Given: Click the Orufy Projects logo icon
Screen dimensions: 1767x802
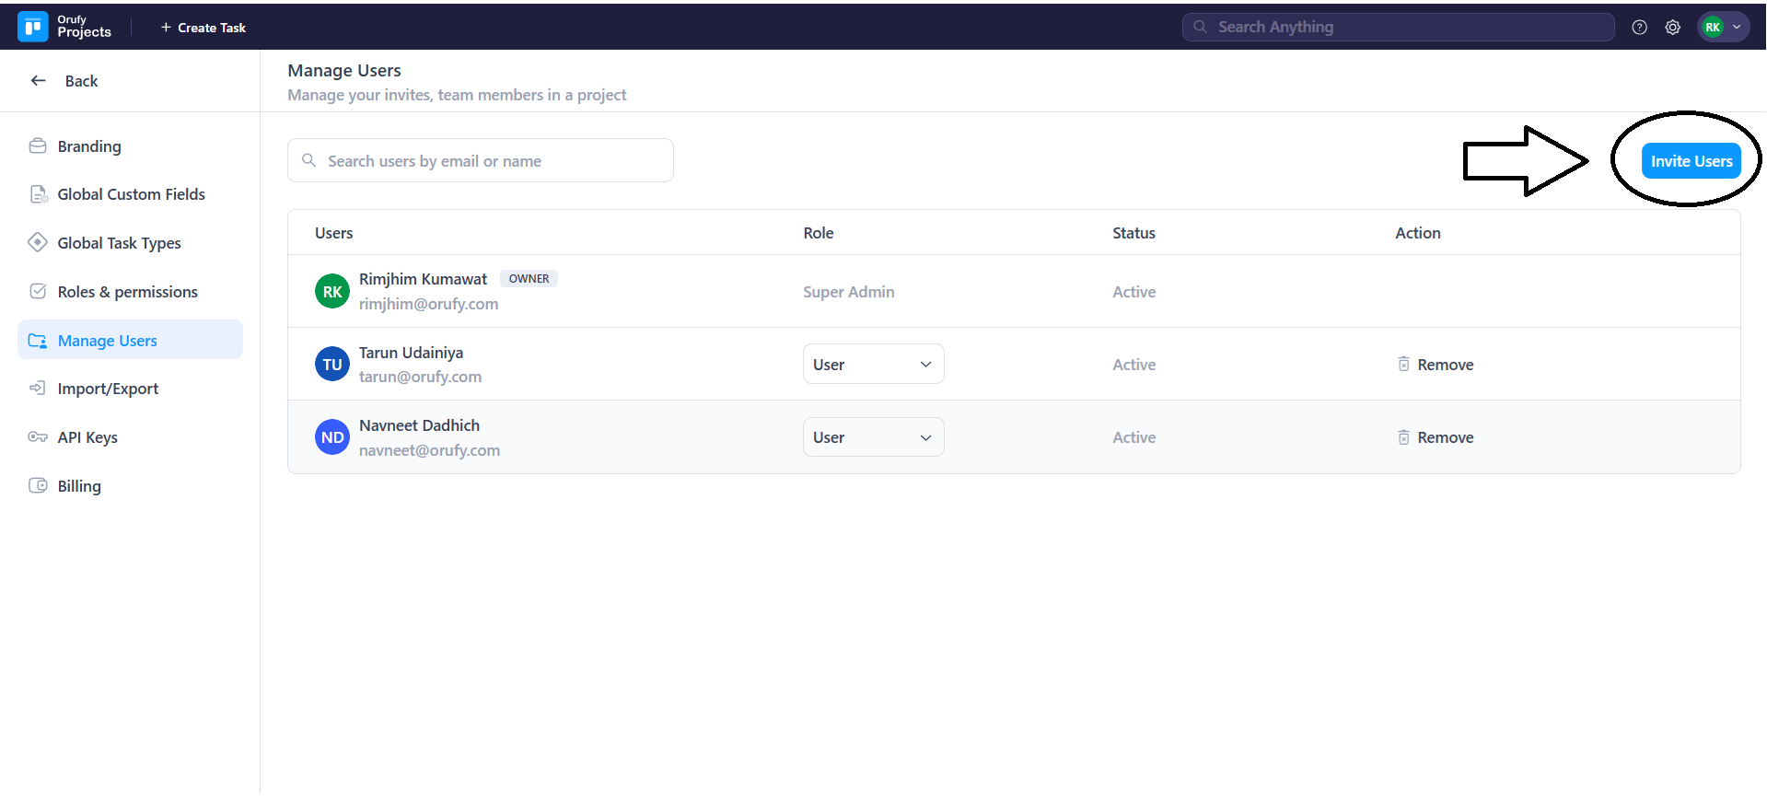Looking at the screenshot, I should (x=33, y=27).
